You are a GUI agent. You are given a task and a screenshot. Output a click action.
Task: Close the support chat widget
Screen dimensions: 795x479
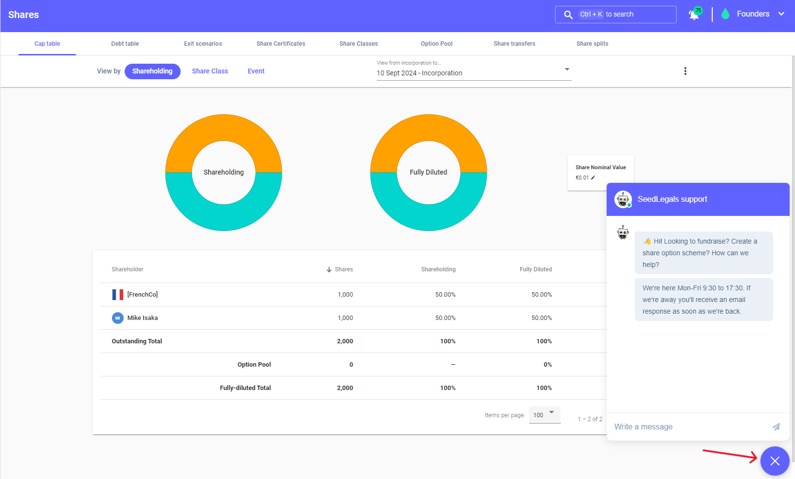[x=775, y=461]
